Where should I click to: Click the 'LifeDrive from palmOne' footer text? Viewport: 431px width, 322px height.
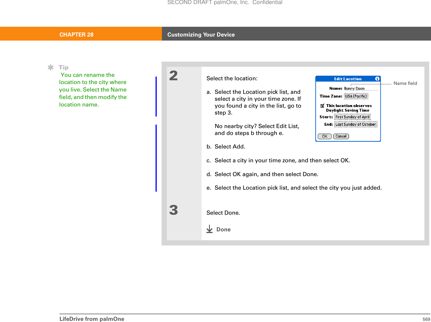[x=92, y=319]
